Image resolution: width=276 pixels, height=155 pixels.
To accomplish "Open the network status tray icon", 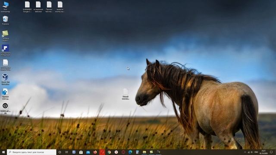I will (x=248, y=152).
